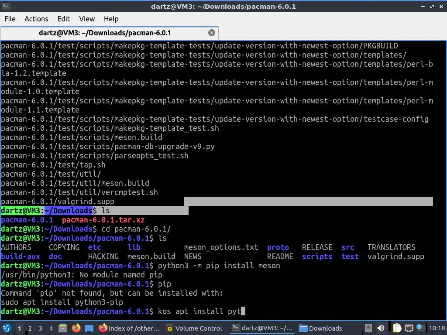Screen dimensions: 447x335
Task: Maximize the terminal window
Action: click(x=432, y=6)
